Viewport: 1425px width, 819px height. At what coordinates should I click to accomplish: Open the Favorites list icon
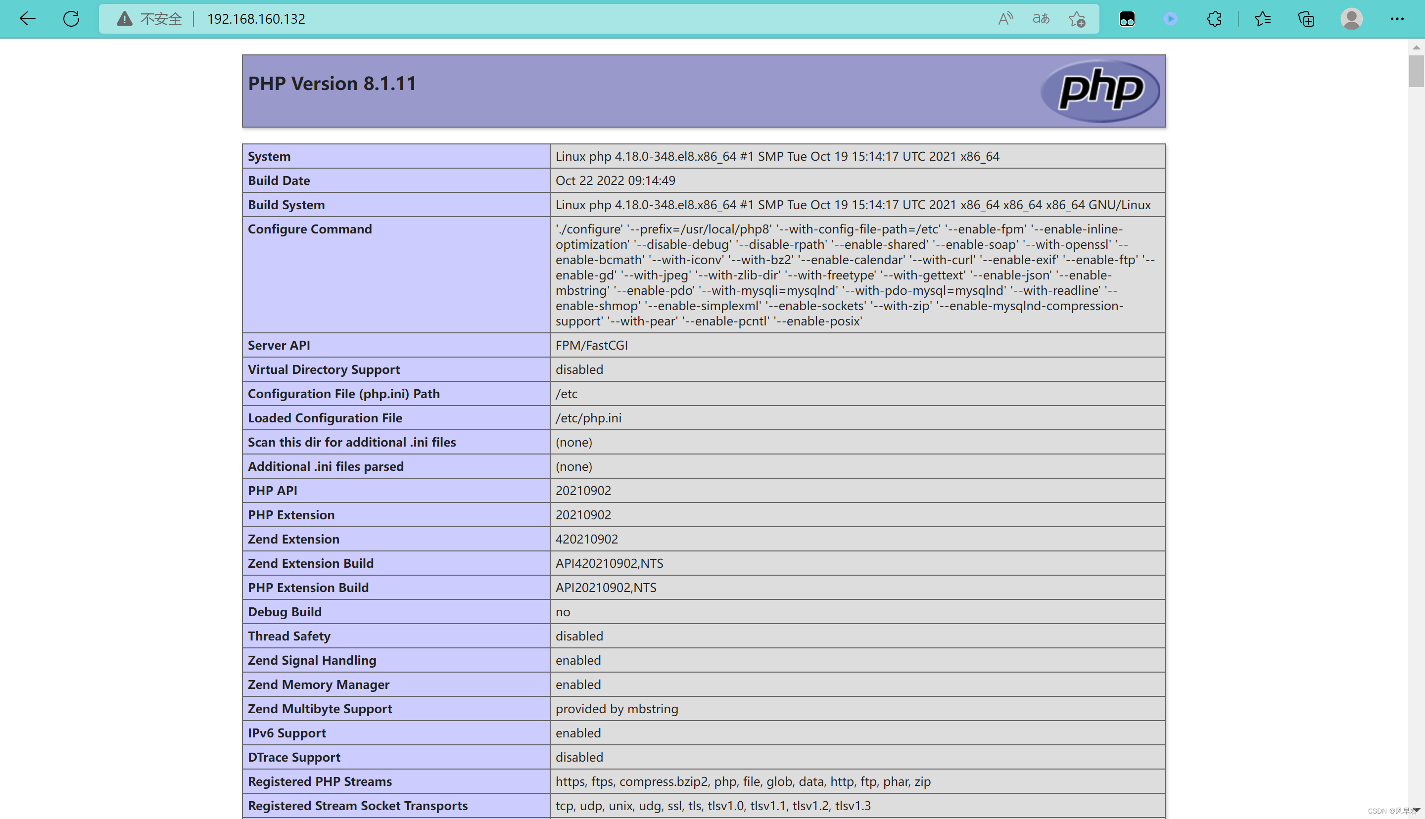(1262, 19)
